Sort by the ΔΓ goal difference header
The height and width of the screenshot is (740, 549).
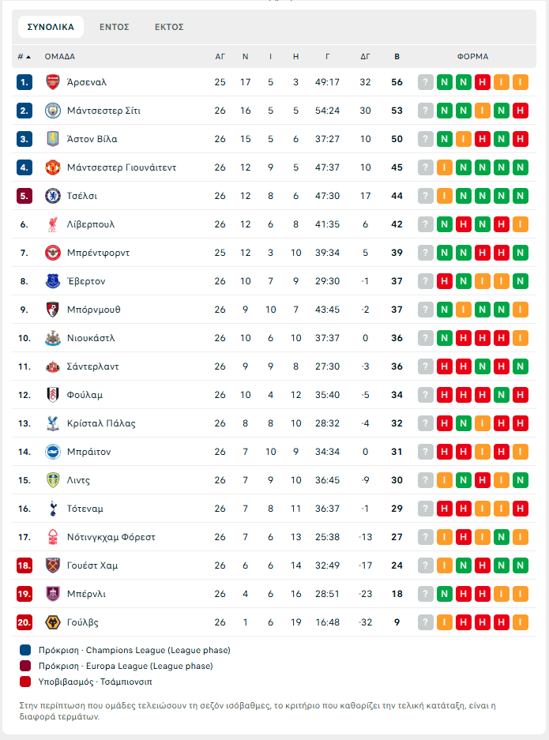click(365, 57)
